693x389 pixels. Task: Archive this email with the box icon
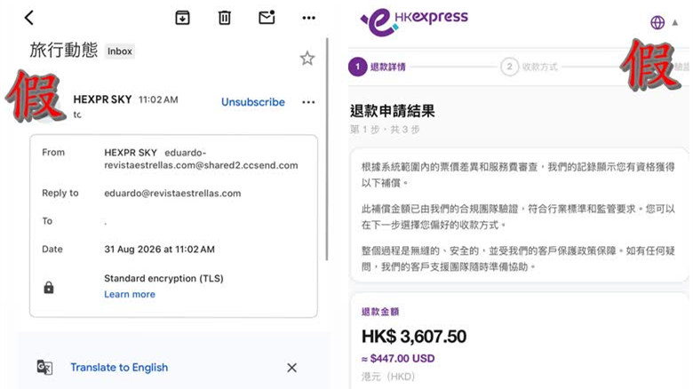pyautogui.click(x=182, y=18)
